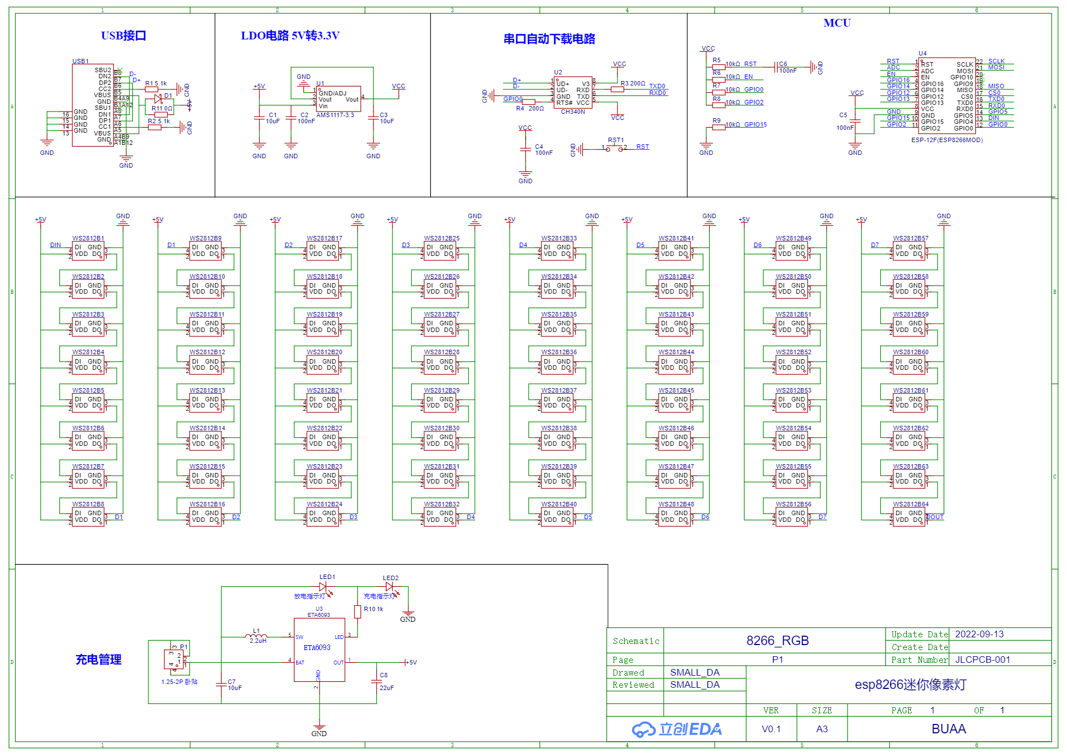Select the ESP-12F module U4
The width and height of the screenshot is (1067, 755).
click(948, 95)
